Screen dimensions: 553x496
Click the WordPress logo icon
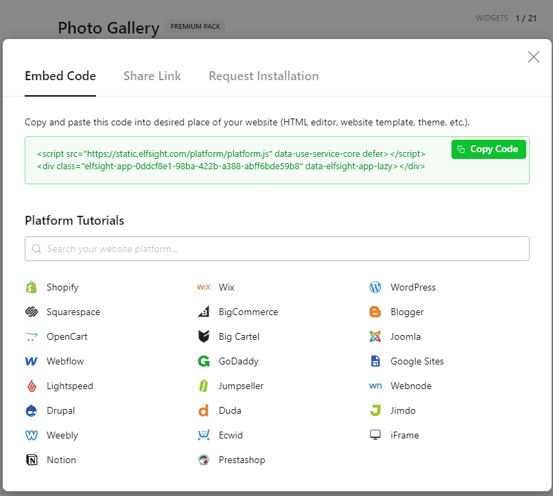pos(375,287)
